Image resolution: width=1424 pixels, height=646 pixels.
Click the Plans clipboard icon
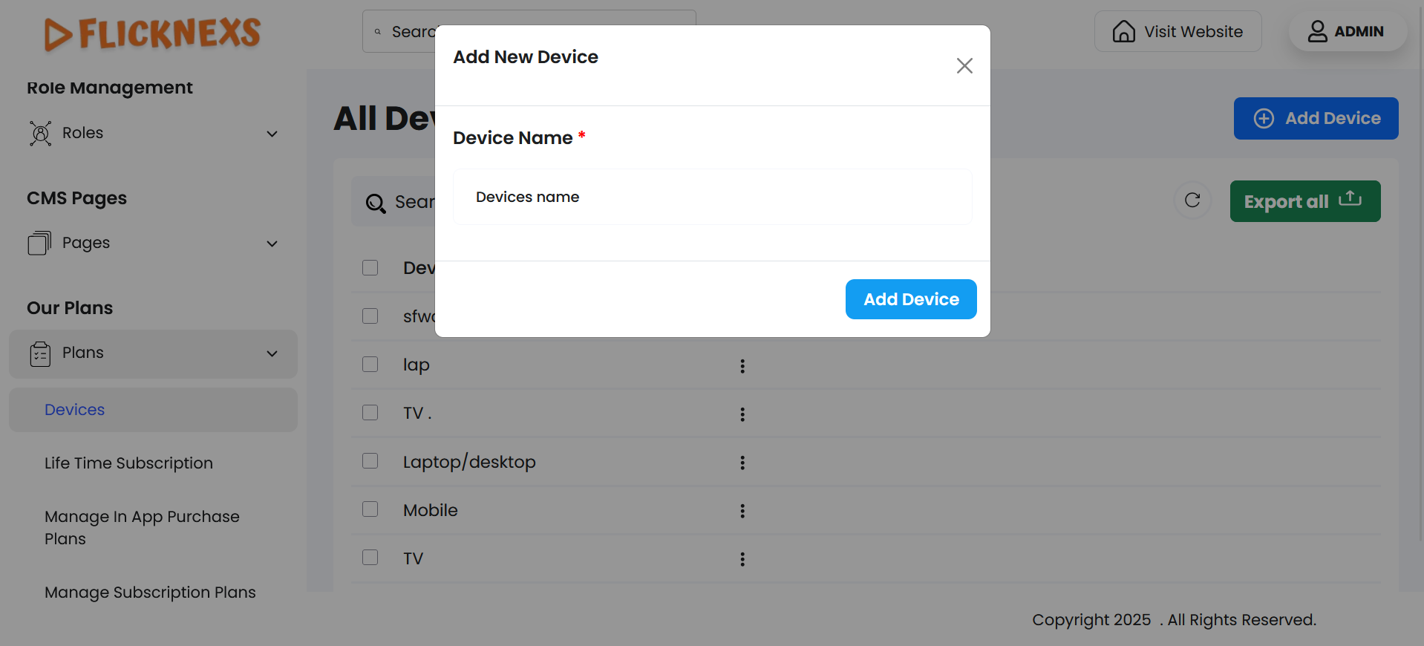[40, 354]
